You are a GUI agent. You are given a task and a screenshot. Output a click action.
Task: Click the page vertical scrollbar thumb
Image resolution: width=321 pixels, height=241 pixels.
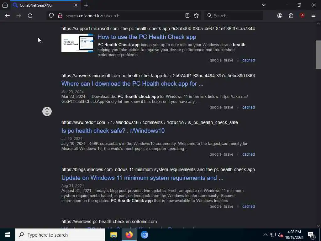pyautogui.click(x=318, y=55)
